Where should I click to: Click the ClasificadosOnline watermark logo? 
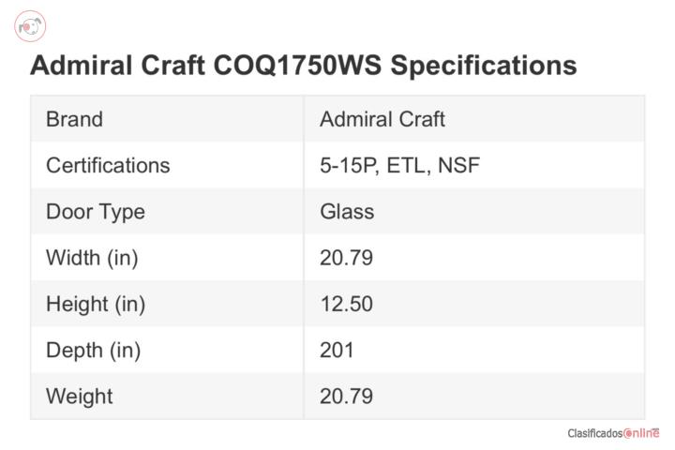(613, 433)
